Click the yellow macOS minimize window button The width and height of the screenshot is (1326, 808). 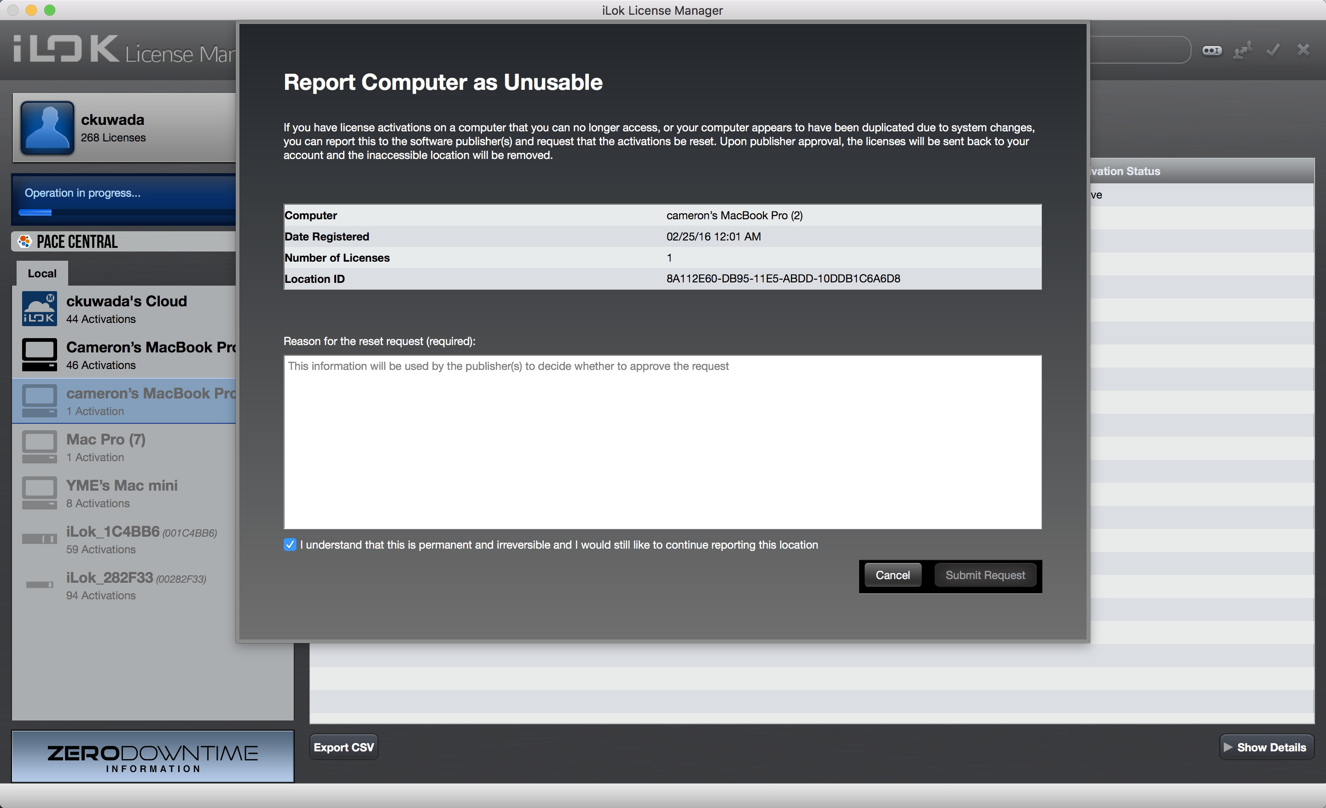tap(31, 10)
